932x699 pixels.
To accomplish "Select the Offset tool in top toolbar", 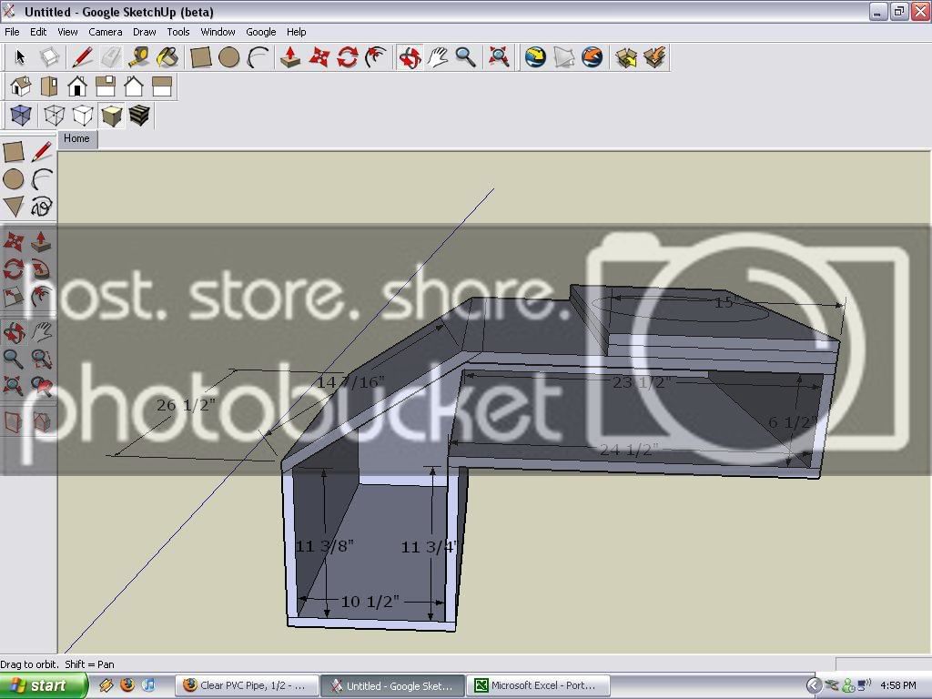I will pyautogui.click(x=376, y=57).
